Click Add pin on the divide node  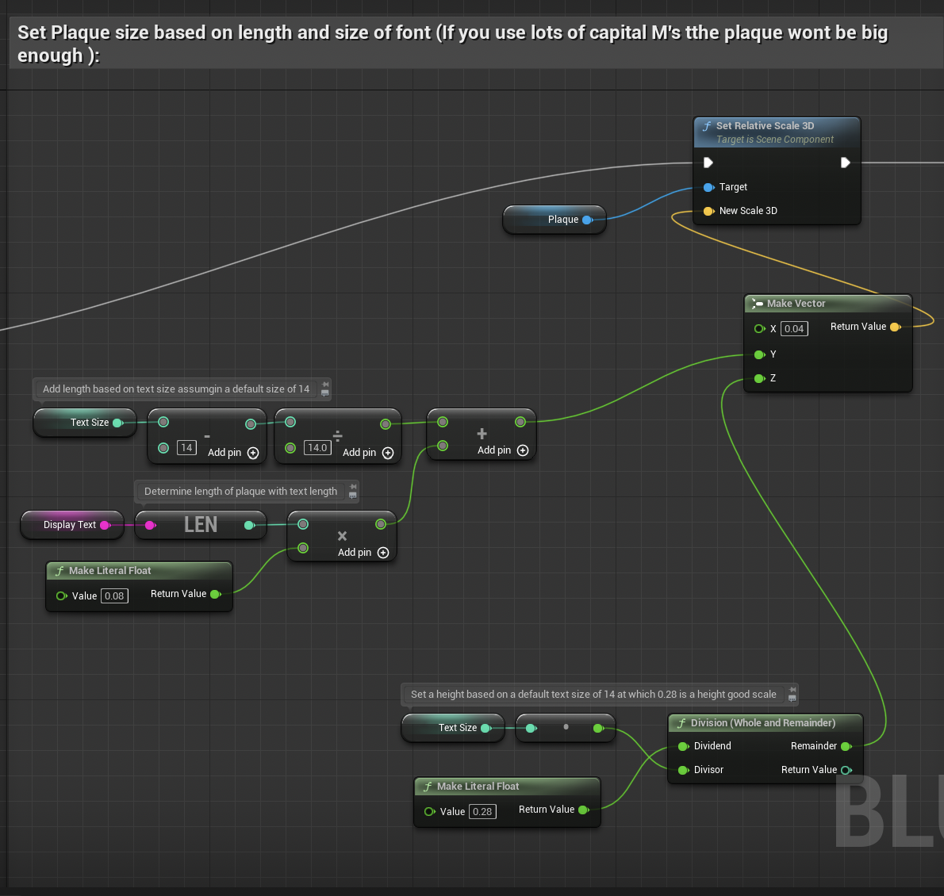click(x=387, y=452)
